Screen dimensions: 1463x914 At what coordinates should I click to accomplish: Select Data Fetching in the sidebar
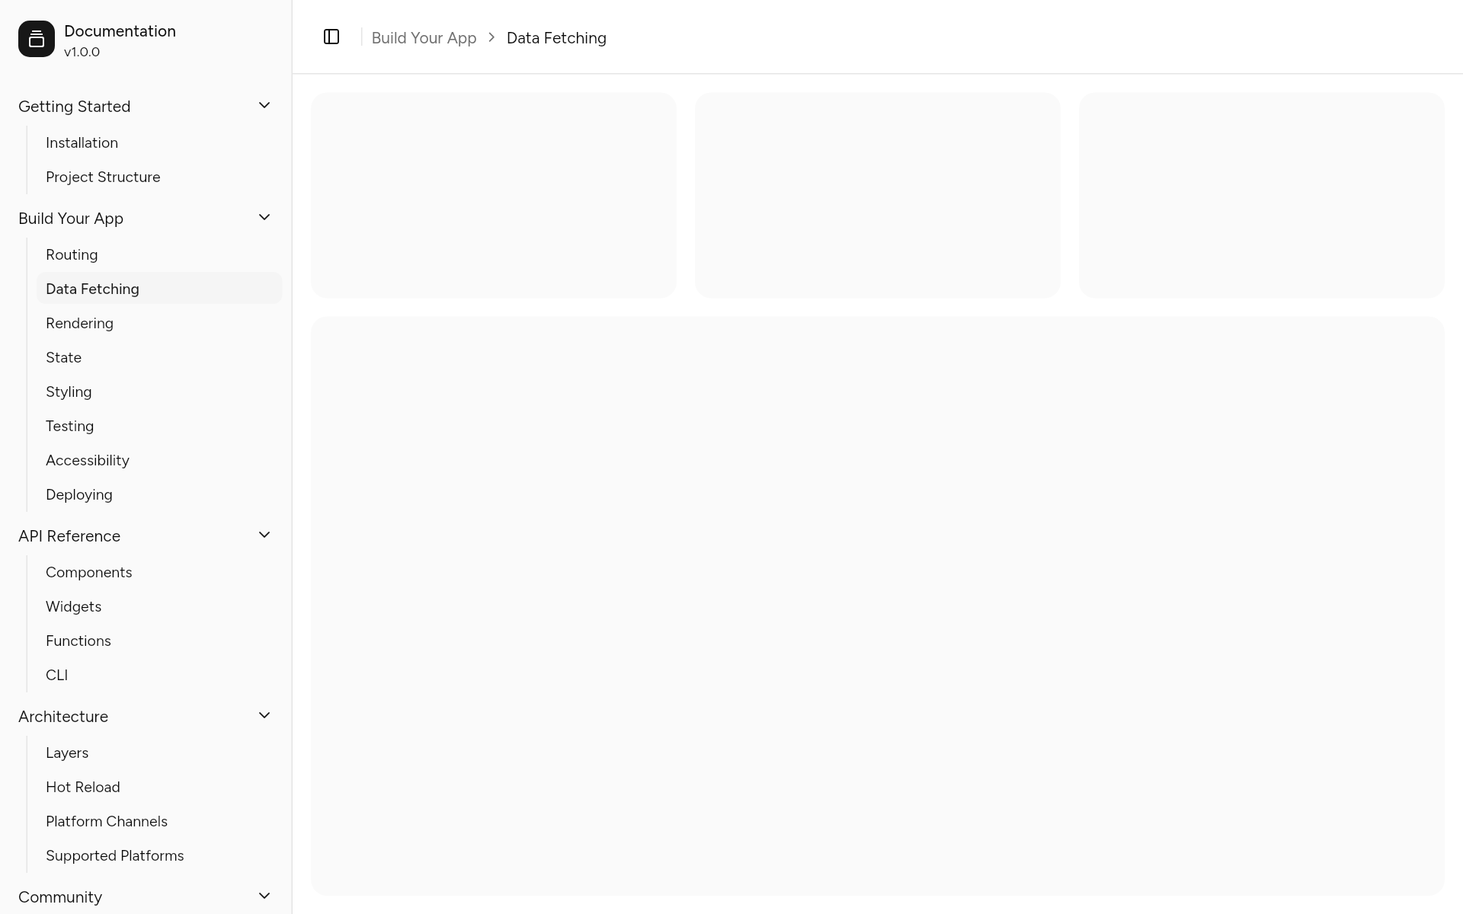click(x=159, y=289)
